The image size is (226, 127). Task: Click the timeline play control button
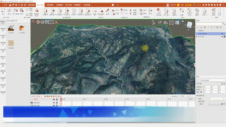[49, 96]
